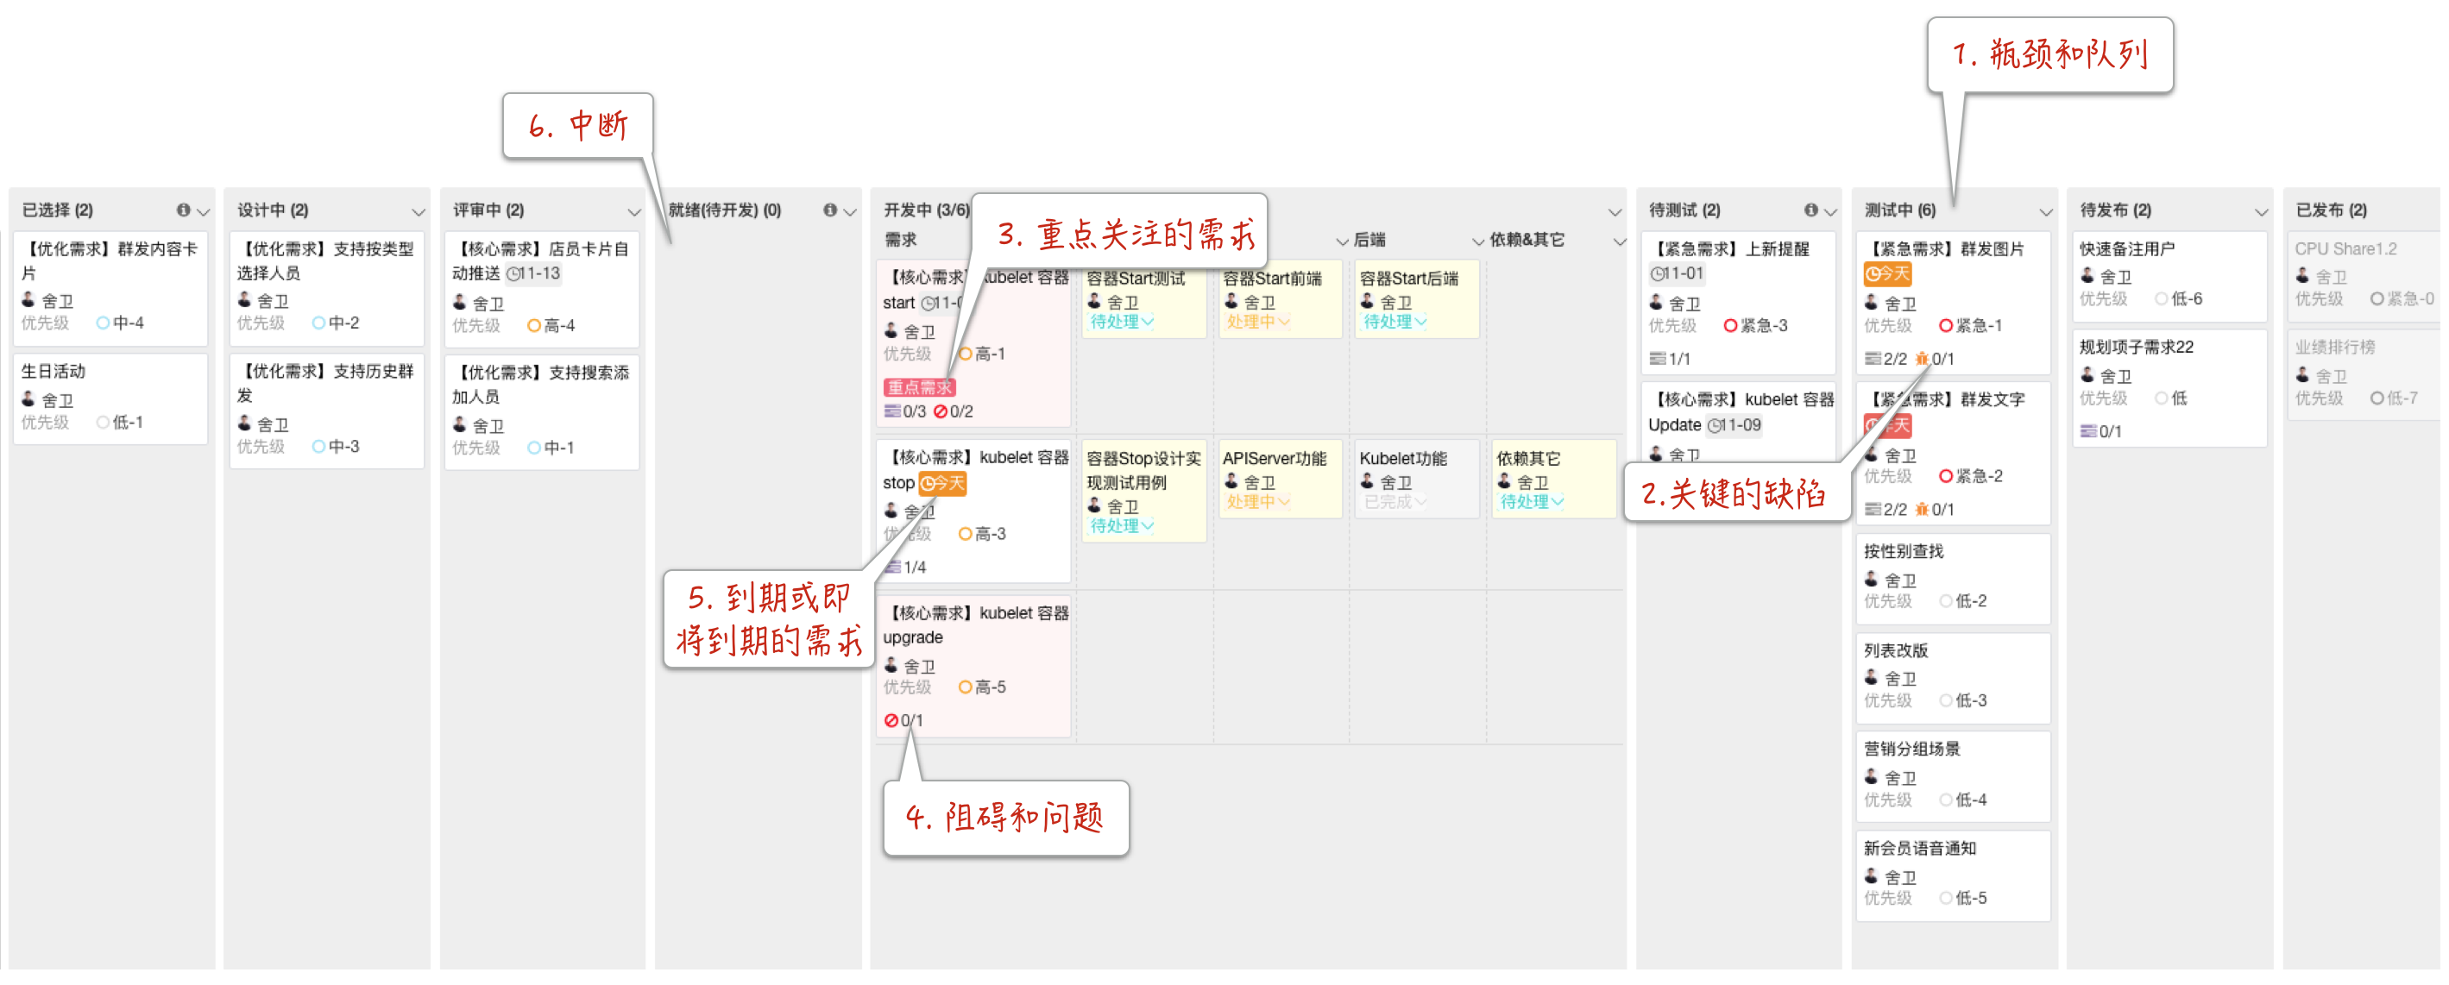Select 低-2 priority circle on 按性别查找 card

pyautogui.click(x=1945, y=601)
